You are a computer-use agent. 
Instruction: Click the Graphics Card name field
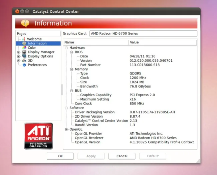pos(143,33)
